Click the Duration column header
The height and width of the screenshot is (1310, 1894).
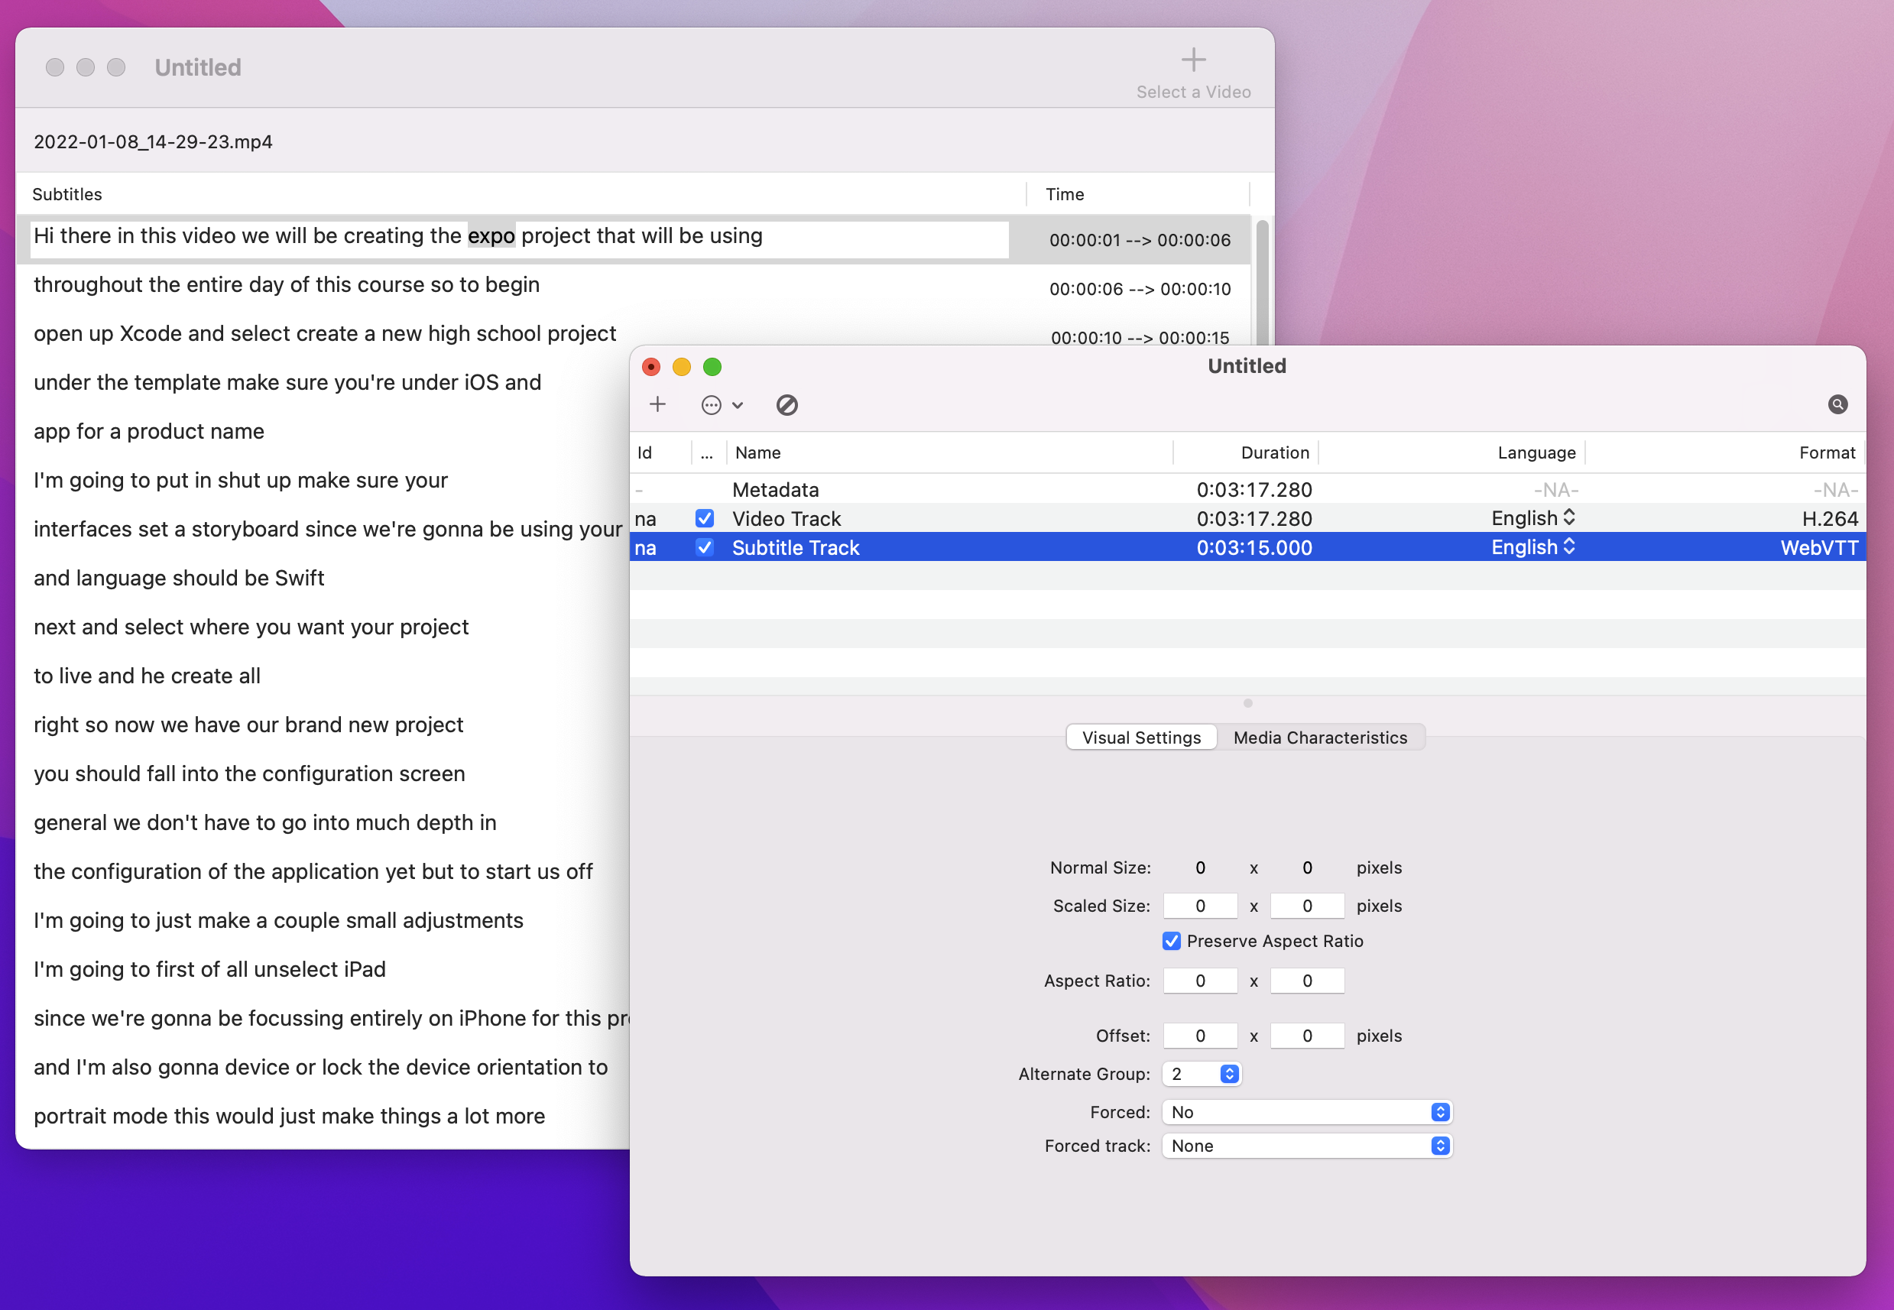[x=1274, y=452]
